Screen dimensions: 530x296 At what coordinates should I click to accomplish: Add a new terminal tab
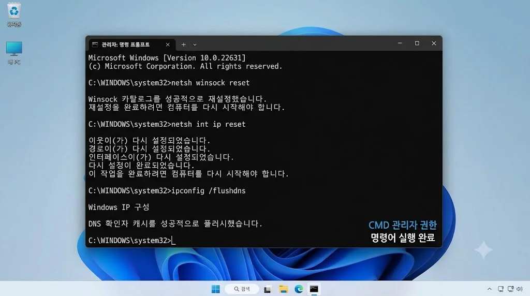[184, 45]
